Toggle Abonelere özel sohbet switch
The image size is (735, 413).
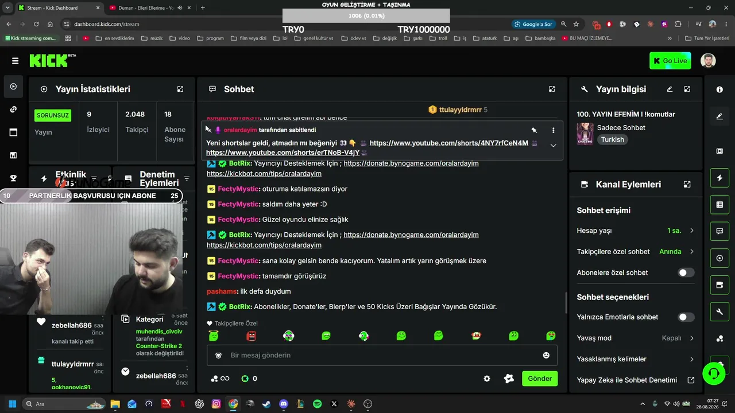click(686, 272)
